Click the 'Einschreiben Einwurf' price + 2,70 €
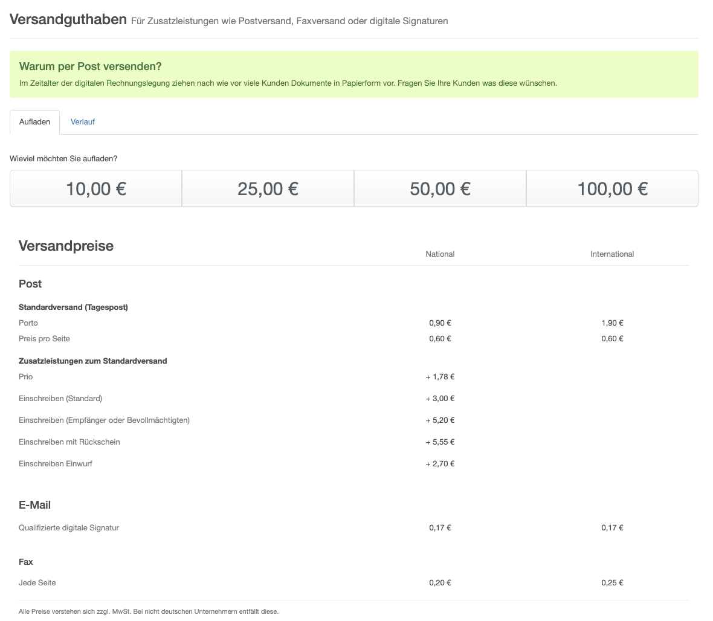Viewport: 713px width, 621px height. [x=440, y=464]
